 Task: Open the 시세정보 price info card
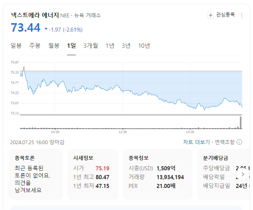93,174
